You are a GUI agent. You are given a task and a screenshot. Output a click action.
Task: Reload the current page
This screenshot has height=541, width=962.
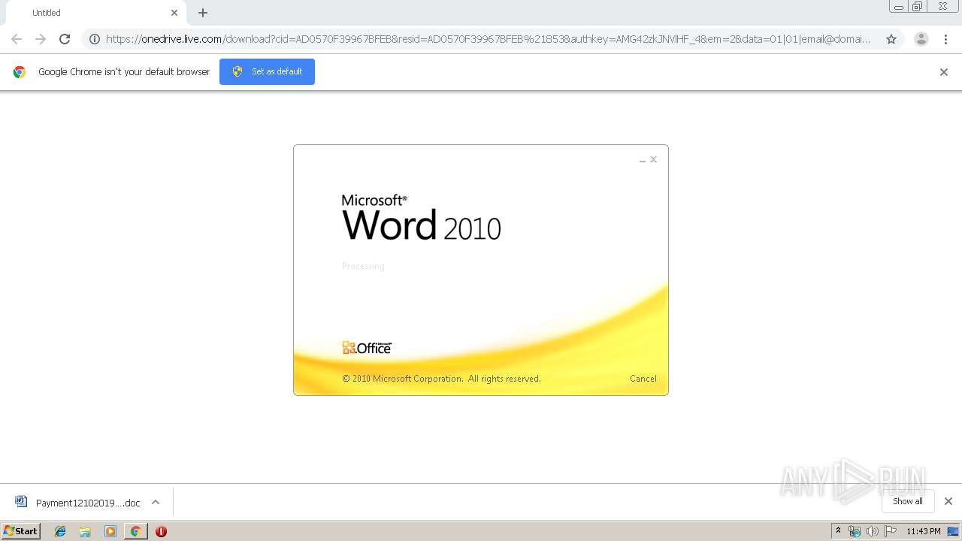point(65,39)
